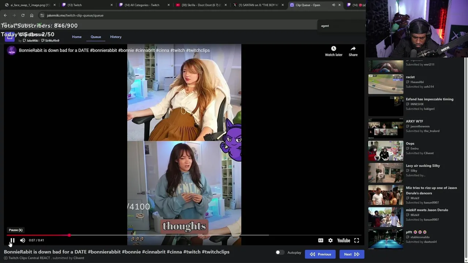Mute the Clip Queue tab audio icon
Viewport: 468px width, 263px height.
point(333,5)
